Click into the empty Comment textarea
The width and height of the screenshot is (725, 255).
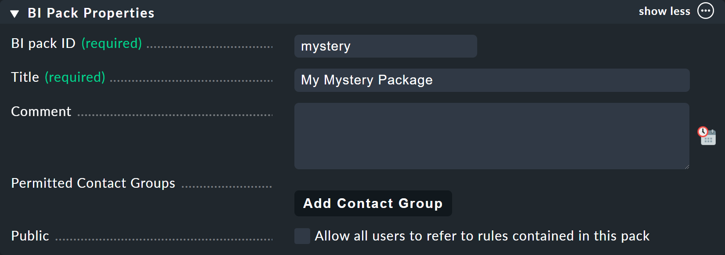[x=491, y=135]
